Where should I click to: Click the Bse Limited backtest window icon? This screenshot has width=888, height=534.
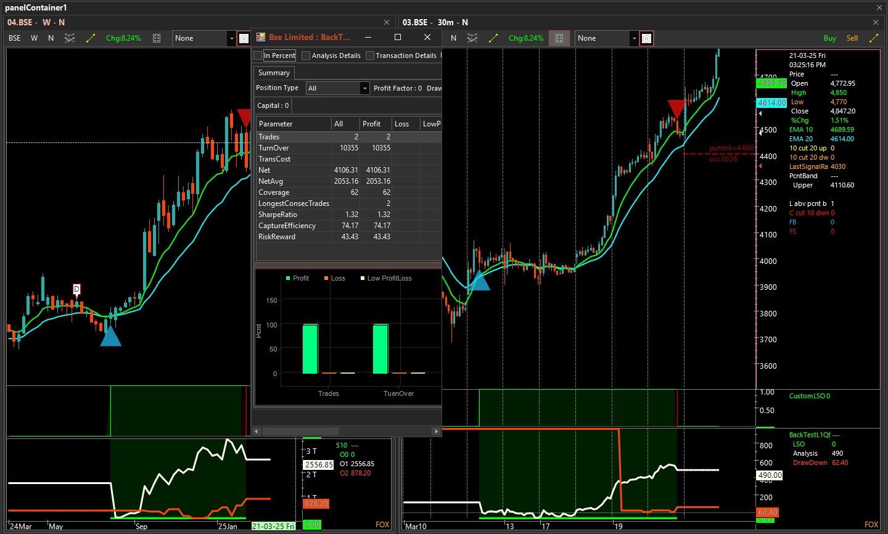click(261, 37)
